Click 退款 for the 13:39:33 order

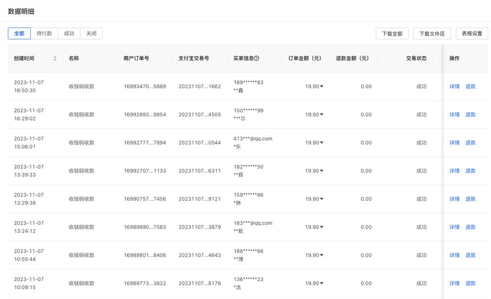click(x=470, y=171)
